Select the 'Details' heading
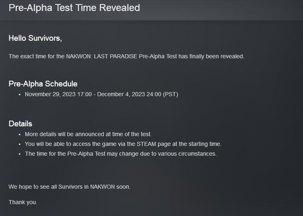 click(20, 124)
